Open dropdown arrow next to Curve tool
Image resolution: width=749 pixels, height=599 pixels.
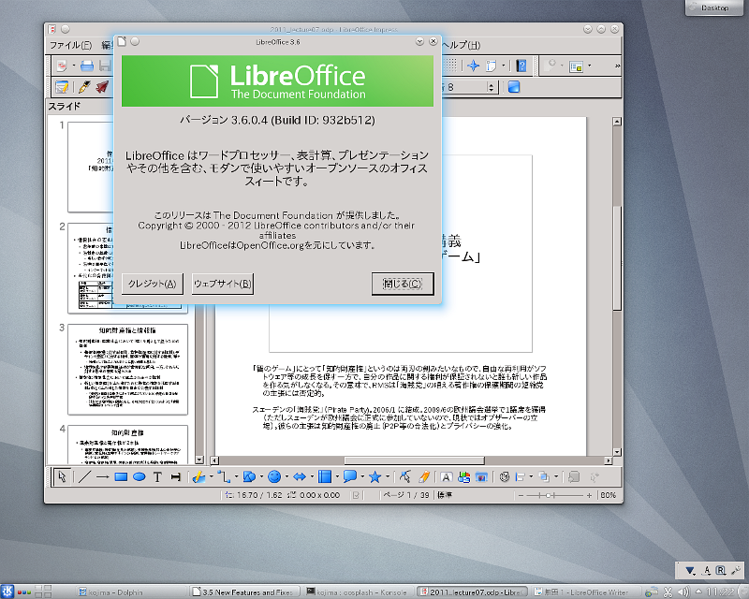(x=212, y=476)
